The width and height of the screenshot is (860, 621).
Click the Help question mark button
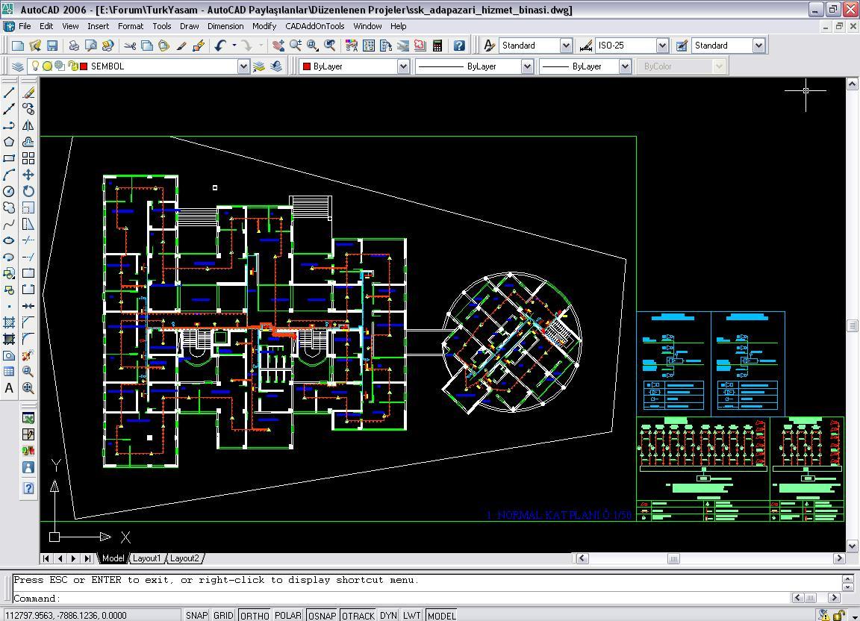click(458, 46)
